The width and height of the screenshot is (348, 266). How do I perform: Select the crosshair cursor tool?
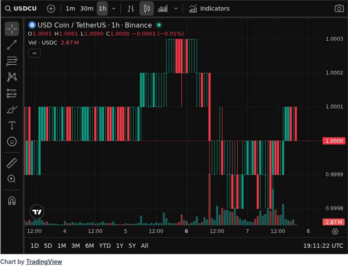pos(12,29)
